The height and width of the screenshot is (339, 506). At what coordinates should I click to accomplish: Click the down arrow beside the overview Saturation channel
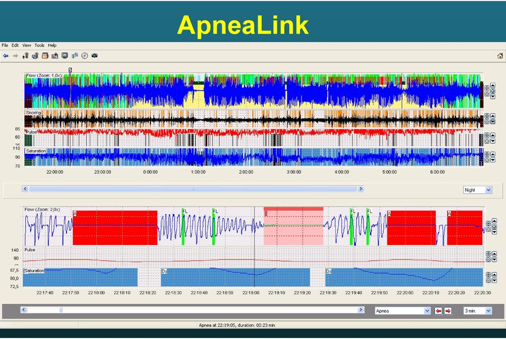click(493, 160)
